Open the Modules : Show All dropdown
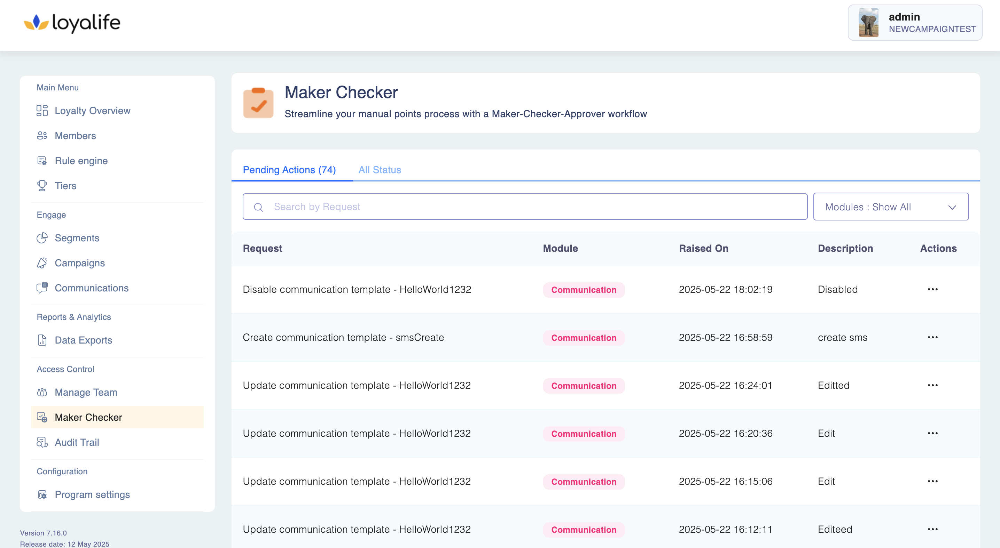 coord(891,207)
